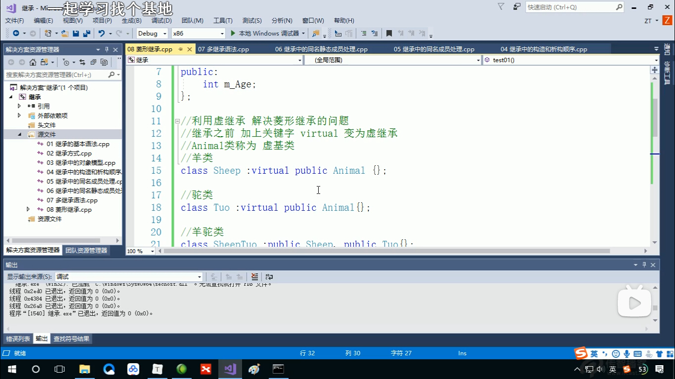This screenshot has width=675, height=379.
Task: Click the Home icon in Solution Explorer
Action: pyautogui.click(x=33, y=62)
